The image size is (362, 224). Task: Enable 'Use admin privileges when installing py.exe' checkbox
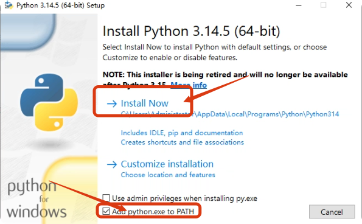point(106,198)
